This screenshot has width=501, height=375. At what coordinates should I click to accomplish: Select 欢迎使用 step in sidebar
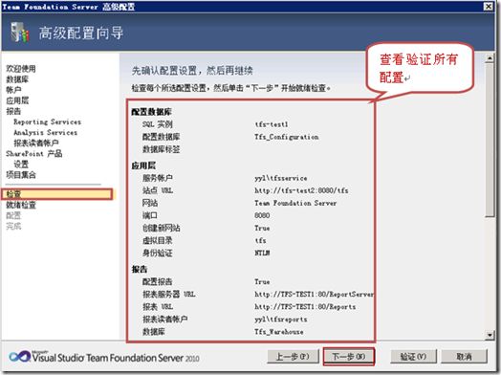point(21,69)
